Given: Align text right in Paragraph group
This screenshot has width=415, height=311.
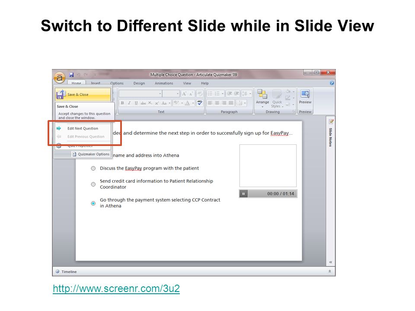Looking at the screenshot, I should 224,103.
